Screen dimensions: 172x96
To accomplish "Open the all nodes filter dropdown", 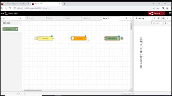I will (x=156, y=23).
